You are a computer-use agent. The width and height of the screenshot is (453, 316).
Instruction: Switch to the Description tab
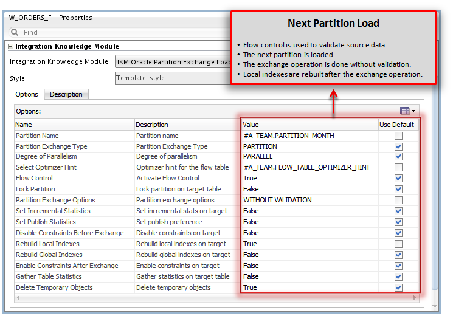click(66, 94)
